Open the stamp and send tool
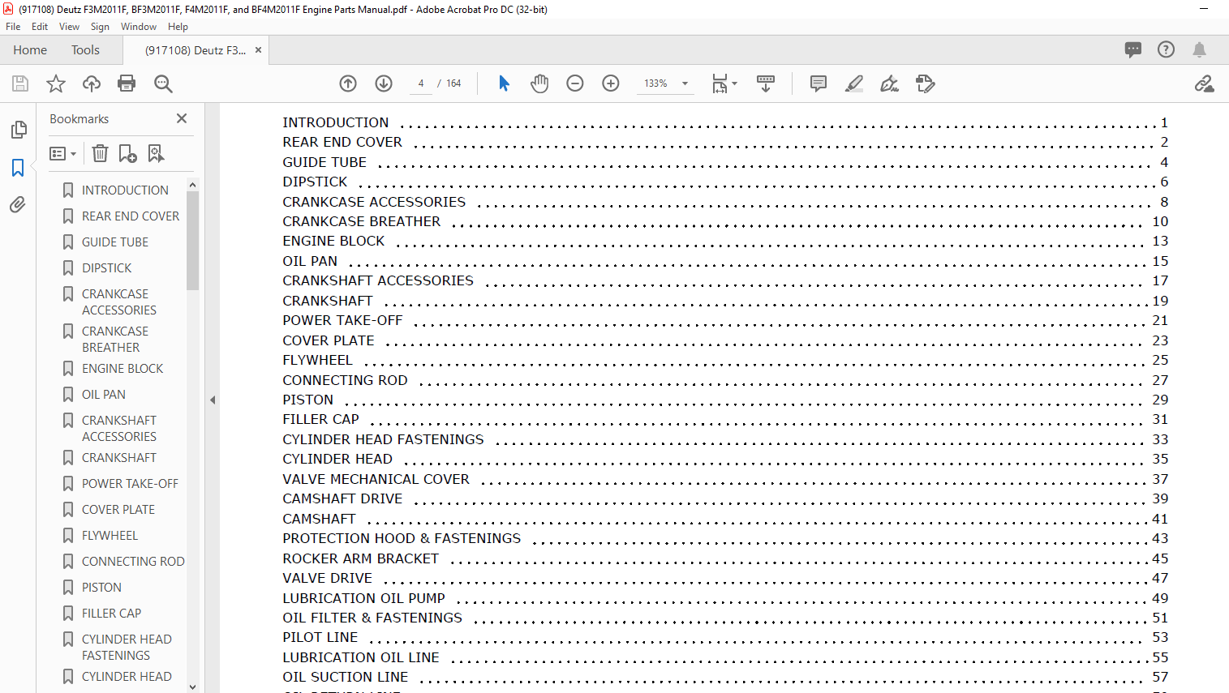This screenshot has width=1229, height=693. click(x=926, y=83)
